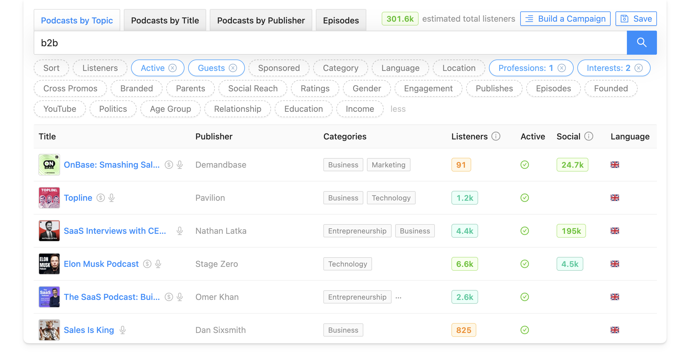Expand the Language filter options
The image size is (690, 357).
coord(400,68)
